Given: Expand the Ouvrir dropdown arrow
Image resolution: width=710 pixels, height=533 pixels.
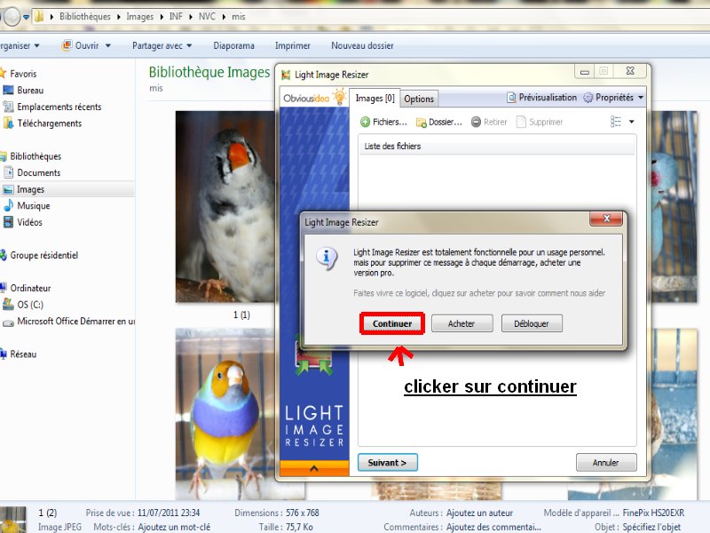Looking at the screenshot, I should click(108, 45).
